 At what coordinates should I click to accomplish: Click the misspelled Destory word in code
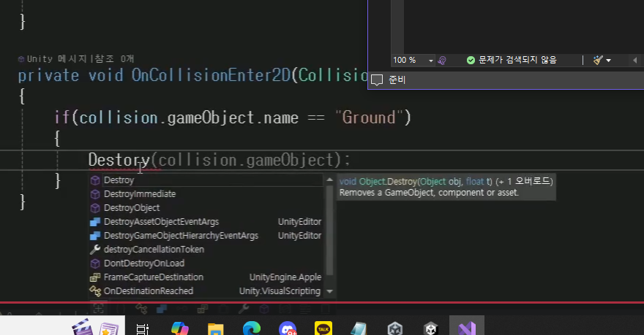(119, 160)
